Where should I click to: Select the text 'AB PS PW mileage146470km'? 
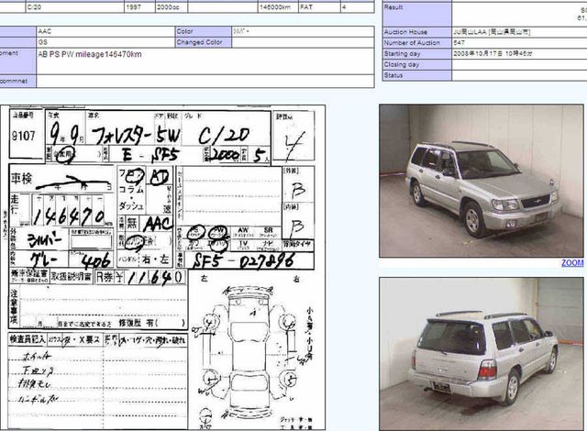pos(90,54)
